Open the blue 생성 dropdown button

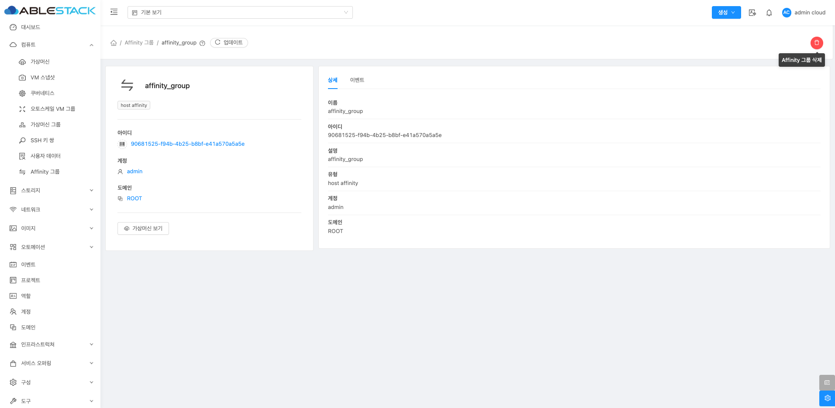(726, 13)
